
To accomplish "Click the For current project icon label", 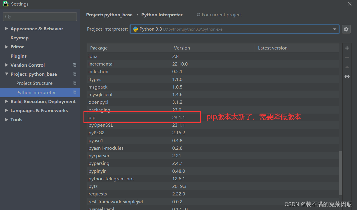I will click(220, 15).
